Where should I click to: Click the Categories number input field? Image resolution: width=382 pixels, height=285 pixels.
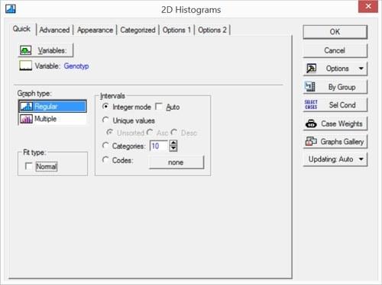click(159, 146)
